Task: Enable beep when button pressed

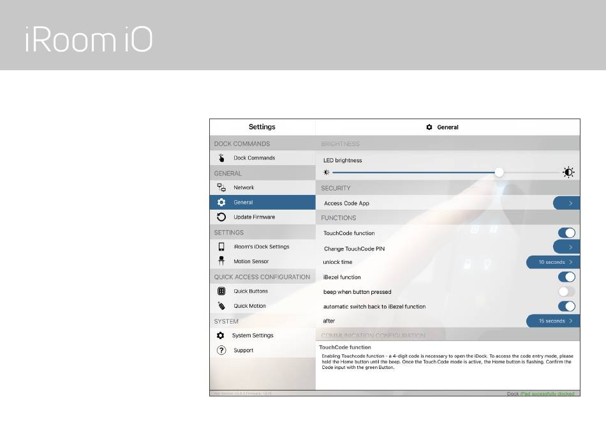Action: point(566,292)
